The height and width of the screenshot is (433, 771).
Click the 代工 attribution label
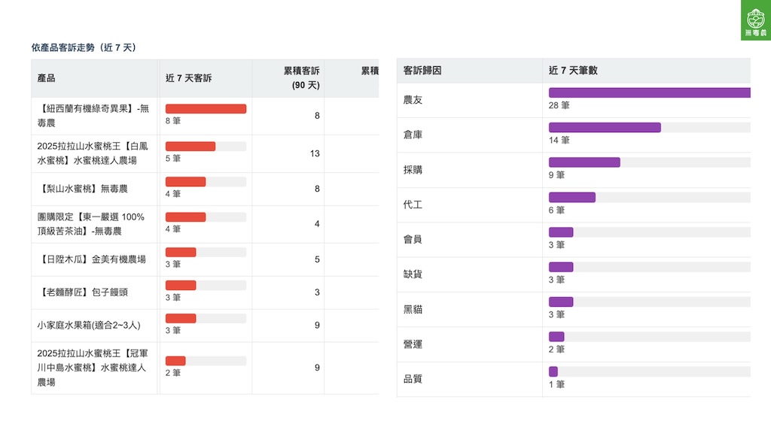[413, 204]
